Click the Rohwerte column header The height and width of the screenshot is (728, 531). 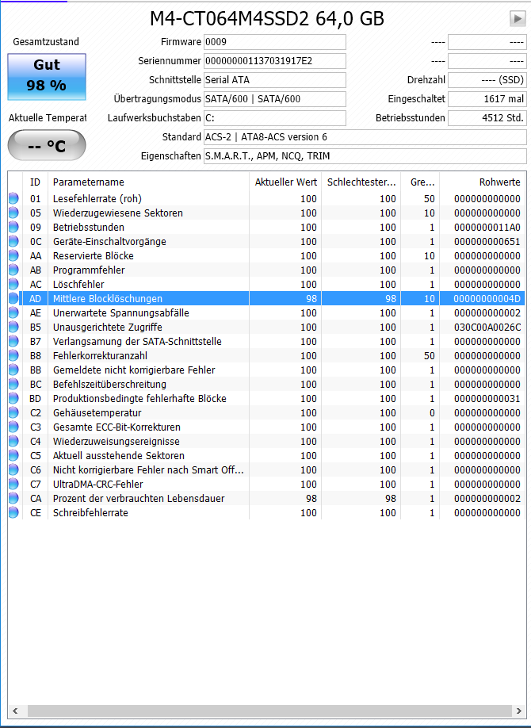[483, 182]
